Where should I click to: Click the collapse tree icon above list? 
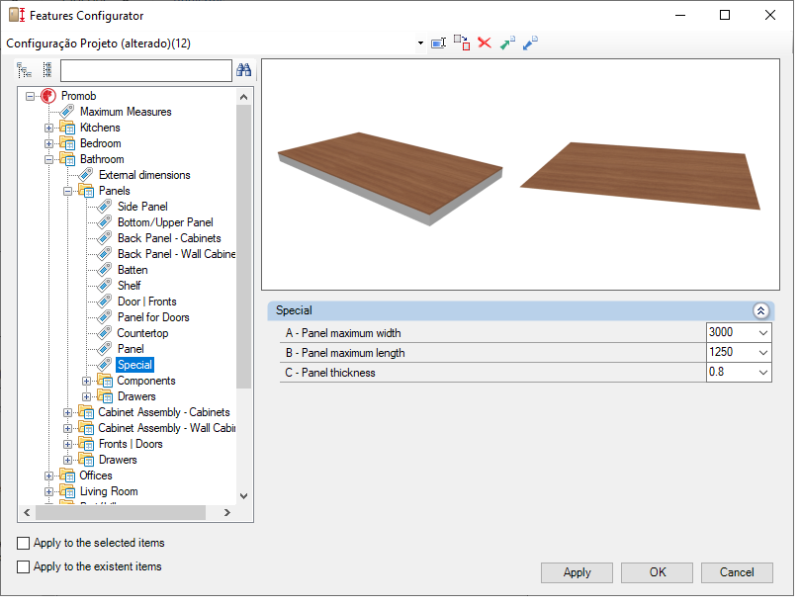(x=47, y=70)
